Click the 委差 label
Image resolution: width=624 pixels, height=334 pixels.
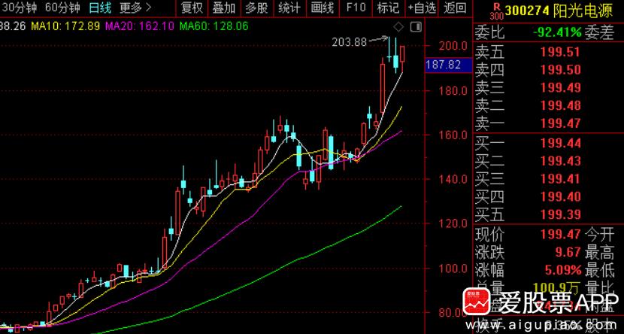[600, 32]
